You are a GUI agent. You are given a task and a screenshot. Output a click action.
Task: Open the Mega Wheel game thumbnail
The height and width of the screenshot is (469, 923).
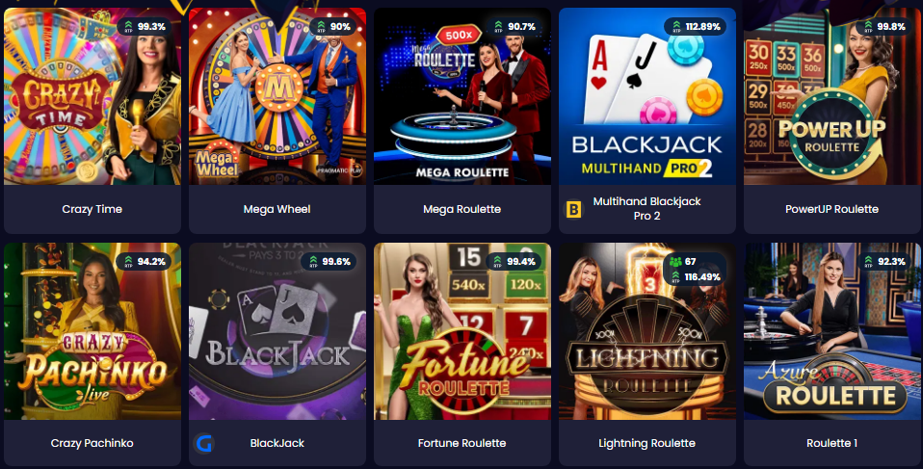tap(277, 96)
